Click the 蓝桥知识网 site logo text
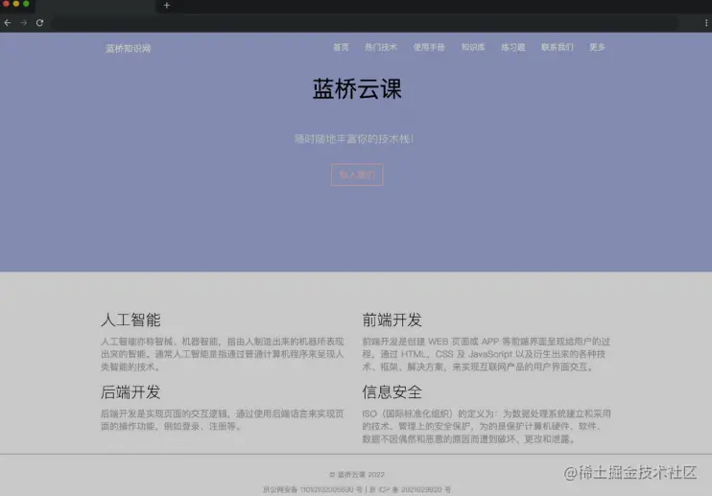Viewport: 712px width, 496px height. pyautogui.click(x=128, y=49)
